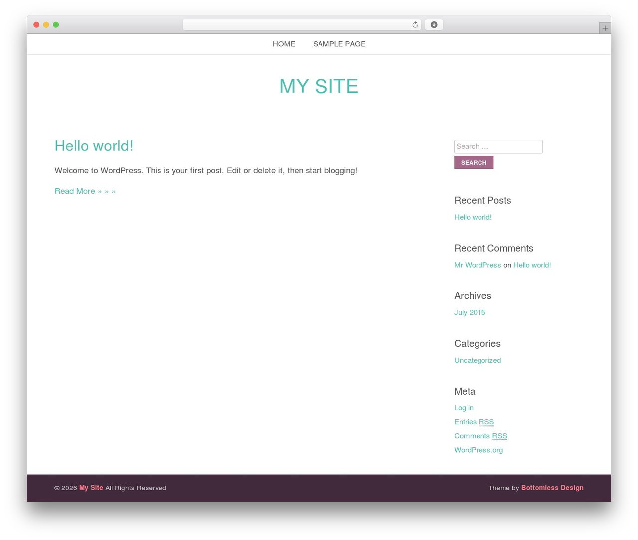Open the SAMPLE PAGE menu item

(339, 44)
